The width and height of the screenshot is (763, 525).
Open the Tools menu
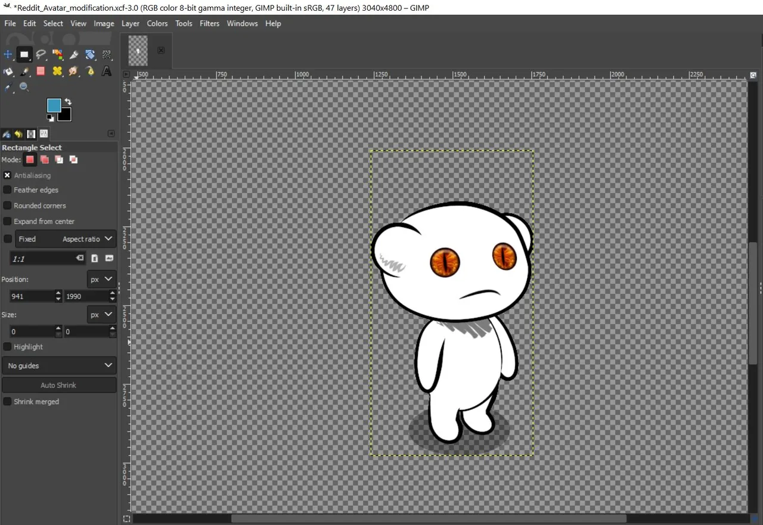coord(184,23)
